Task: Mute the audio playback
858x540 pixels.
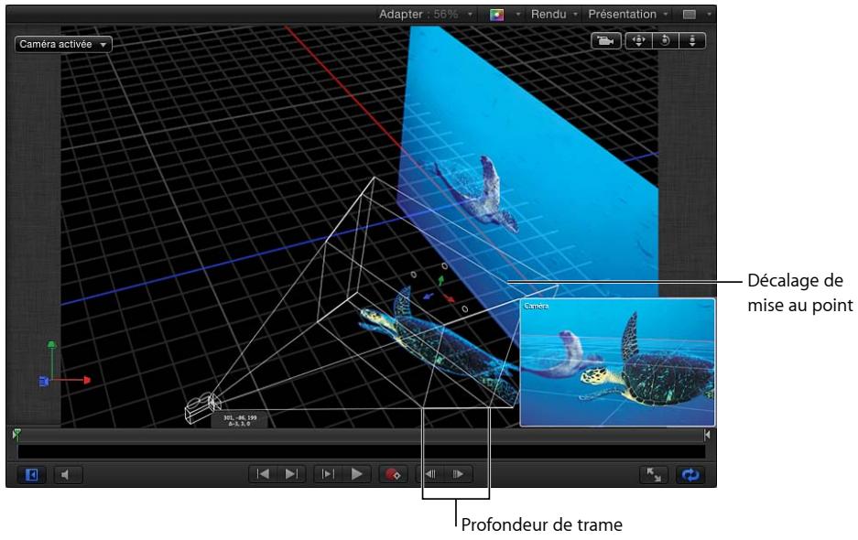Action: tap(68, 474)
